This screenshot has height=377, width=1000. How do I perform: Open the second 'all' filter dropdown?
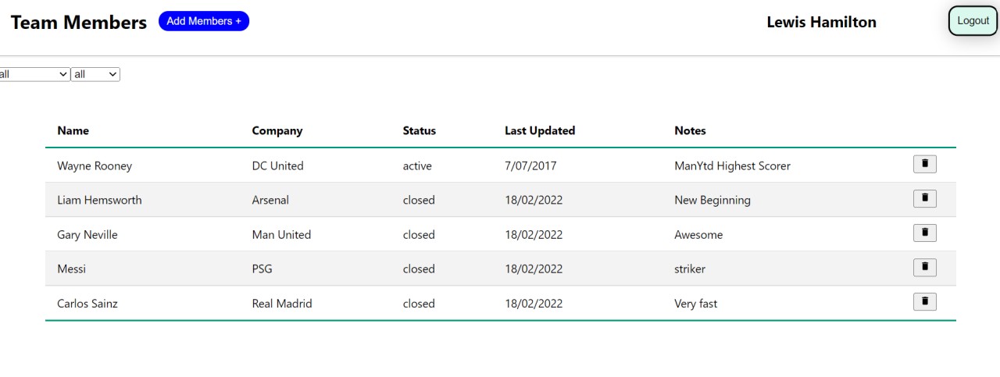click(95, 74)
